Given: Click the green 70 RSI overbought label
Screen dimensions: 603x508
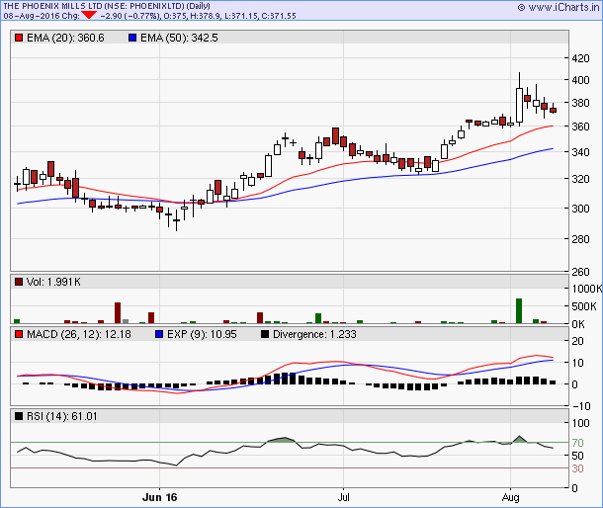Looking at the screenshot, I should tap(577, 443).
